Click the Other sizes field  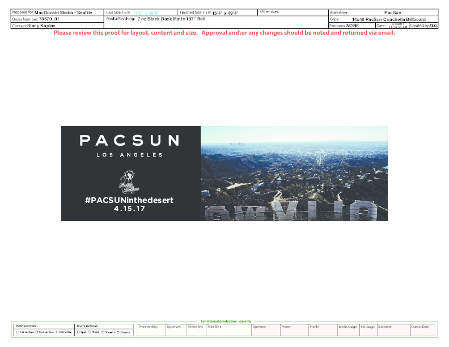pyautogui.click(x=293, y=12)
